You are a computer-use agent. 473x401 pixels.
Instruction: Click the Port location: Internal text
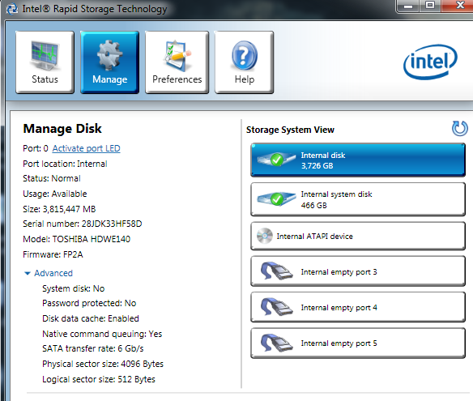click(65, 164)
